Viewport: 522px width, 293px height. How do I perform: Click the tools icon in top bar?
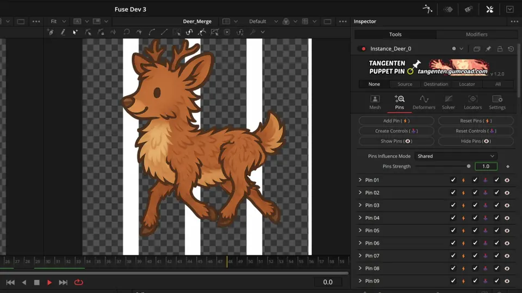[x=490, y=9]
